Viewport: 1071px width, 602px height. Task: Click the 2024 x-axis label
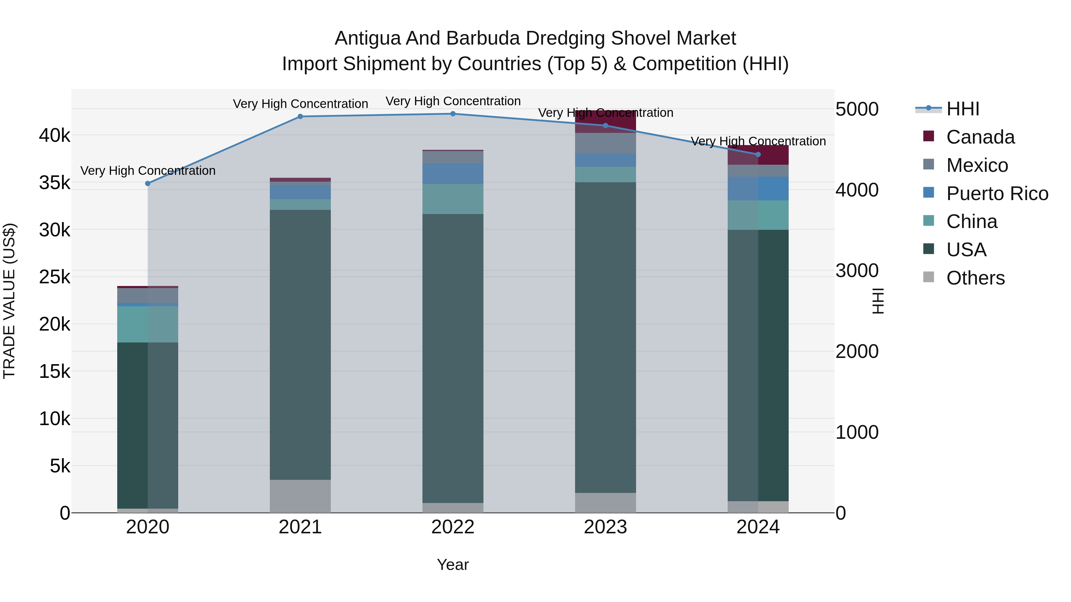coord(758,527)
